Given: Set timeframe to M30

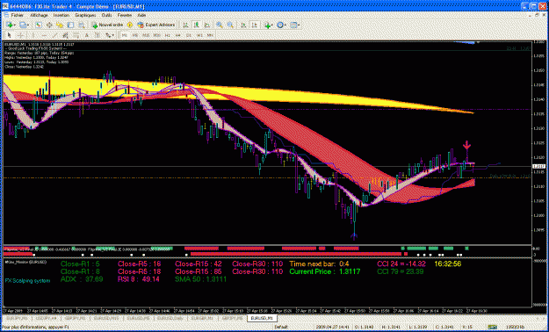Looking at the screenshot, I should tap(156, 35).
